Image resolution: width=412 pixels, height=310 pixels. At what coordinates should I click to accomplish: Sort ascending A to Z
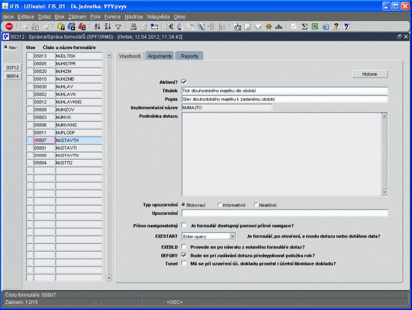(x=97, y=26)
